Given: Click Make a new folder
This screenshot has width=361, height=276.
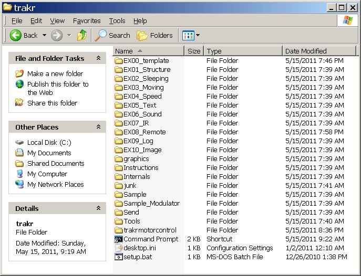Looking at the screenshot, I should pos(55,73).
